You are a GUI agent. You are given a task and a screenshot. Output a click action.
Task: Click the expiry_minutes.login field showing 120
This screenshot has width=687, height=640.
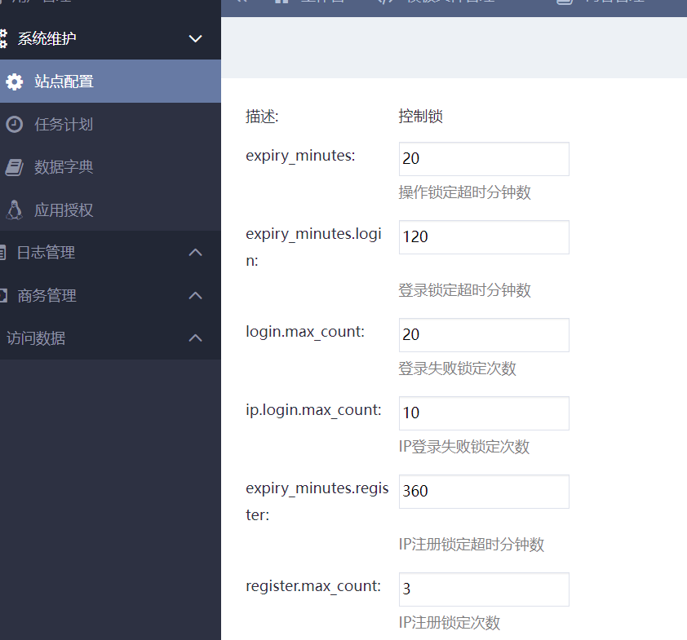coord(483,237)
